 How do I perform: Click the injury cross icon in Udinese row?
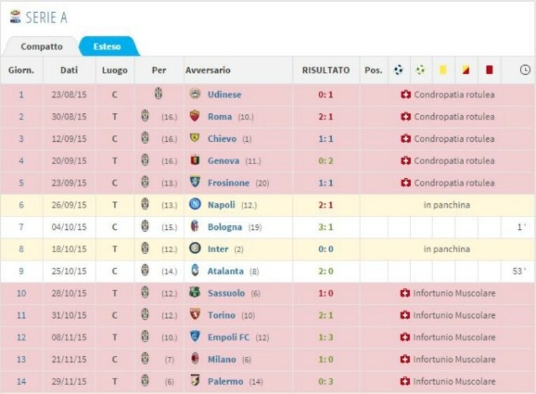pyautogui.click(x=405, y=94)
